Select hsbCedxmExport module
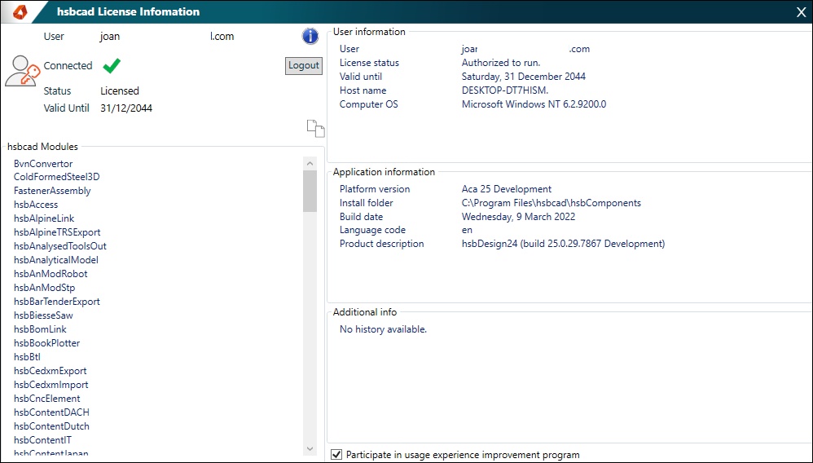This screenshot has width=813, height=463. pos(50,371)
